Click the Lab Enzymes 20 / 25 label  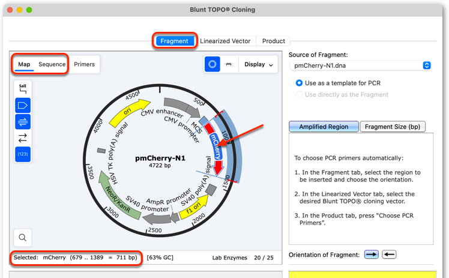pos(243,258)
